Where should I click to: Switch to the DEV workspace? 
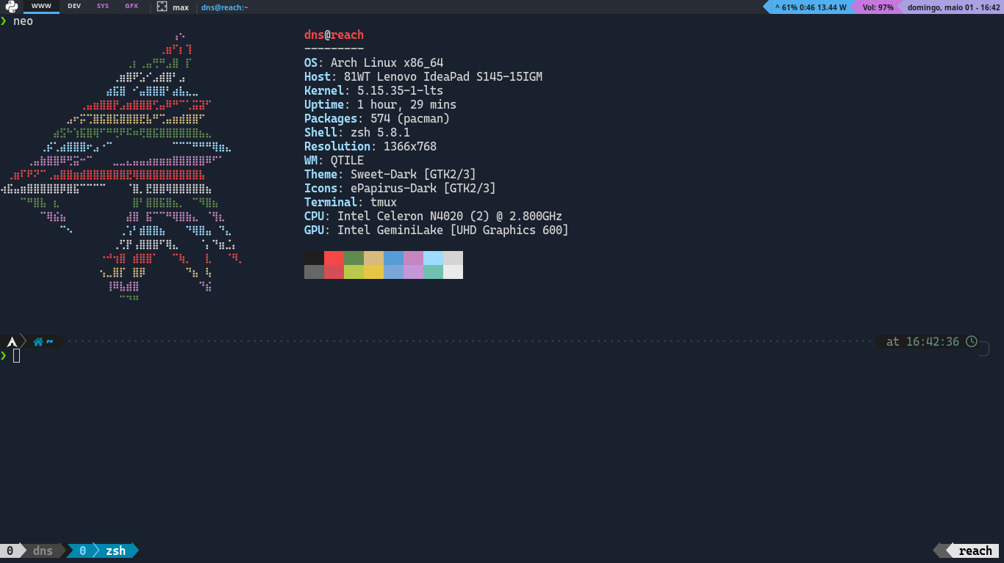(x=73, y=7)
